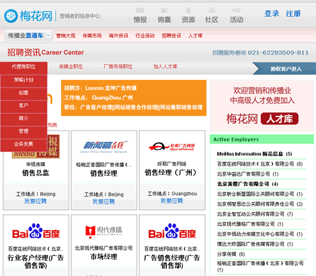The image size is (316, 276).
Task: Open employer 北京现代雅格广告有限公司 (1)
Action: [x=250, y=224]
